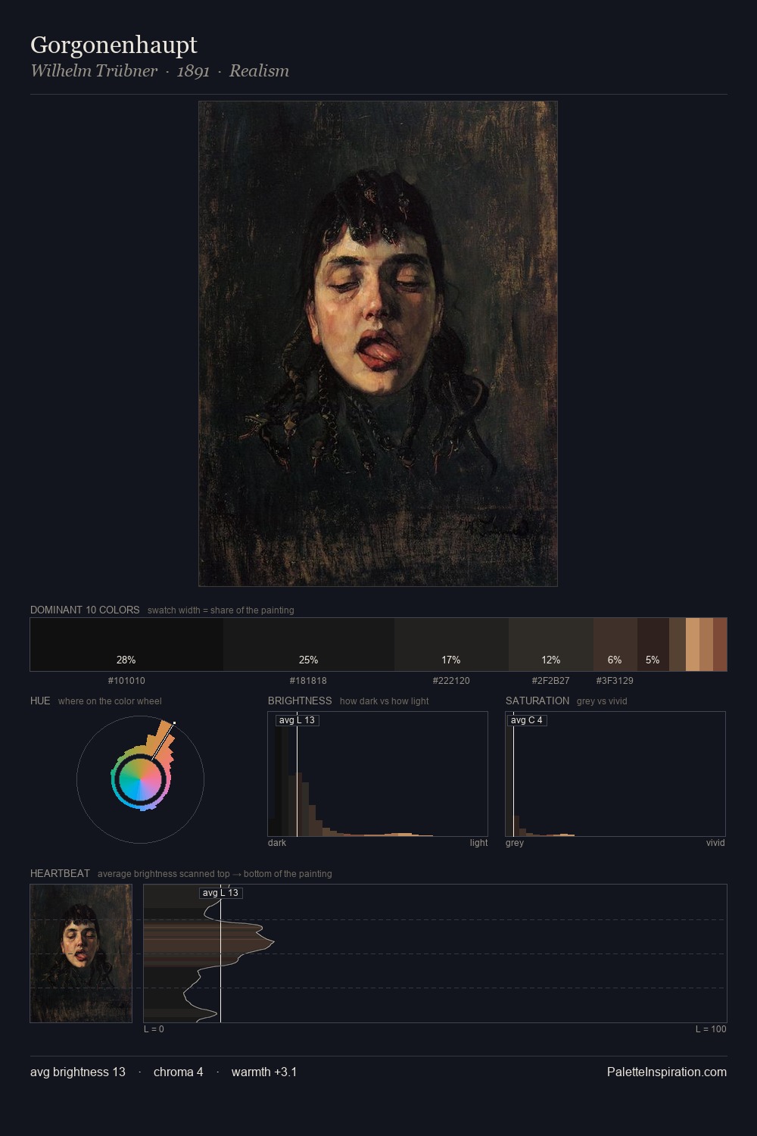Screen dimensions: 757x1136
Task: Click the #2F2B27 hex label
Action: coord(550,681)
